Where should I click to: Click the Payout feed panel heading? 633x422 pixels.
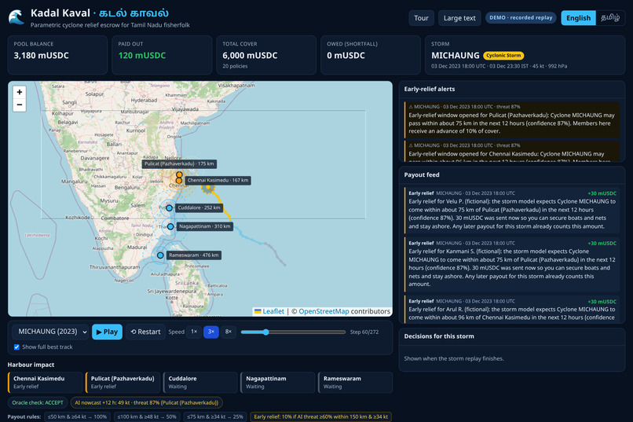pyautogui.click(x=422, y=175)
